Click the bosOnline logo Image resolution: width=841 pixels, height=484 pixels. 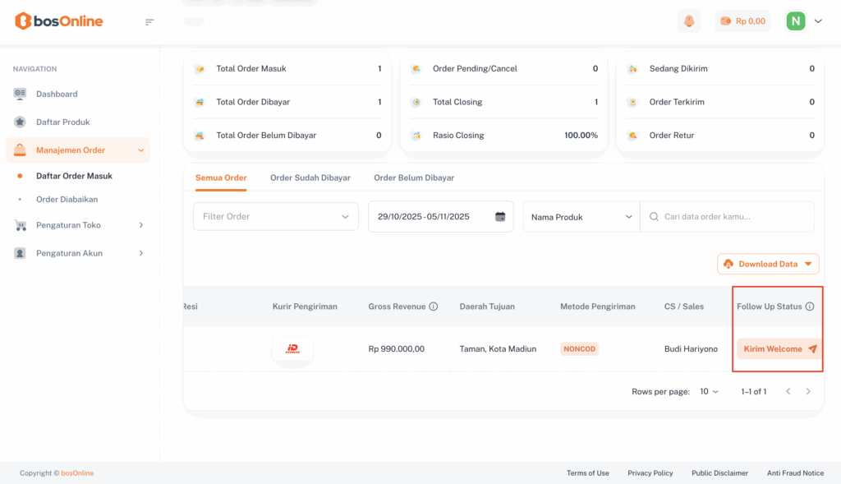[x=59, y=21]
